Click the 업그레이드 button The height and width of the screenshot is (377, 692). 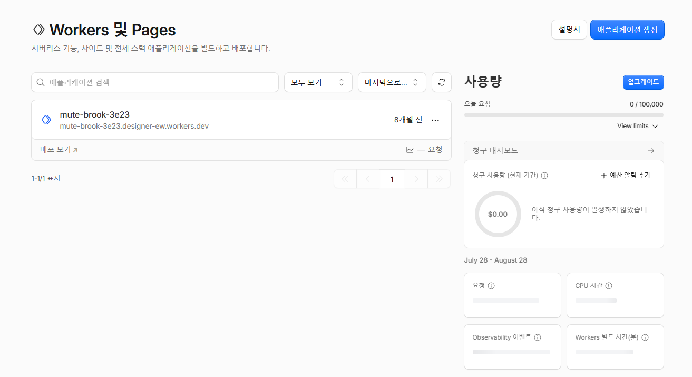[644, 82]
